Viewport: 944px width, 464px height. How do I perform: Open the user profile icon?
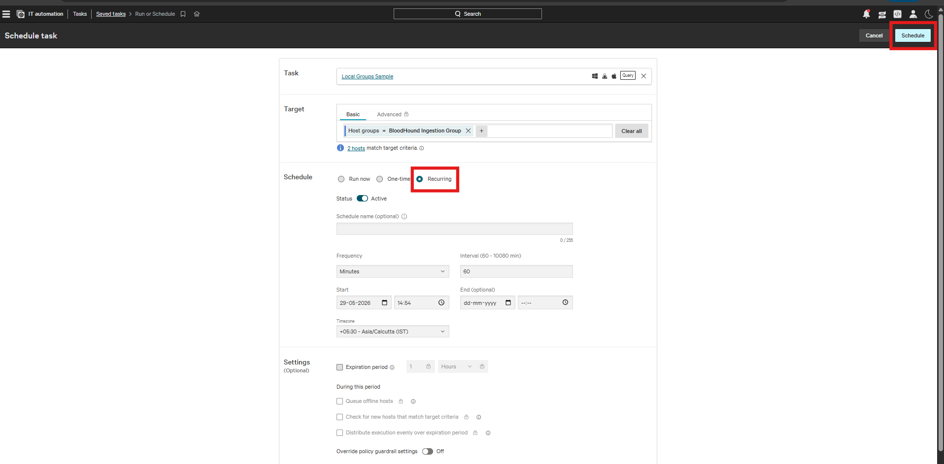click(913, 14)
